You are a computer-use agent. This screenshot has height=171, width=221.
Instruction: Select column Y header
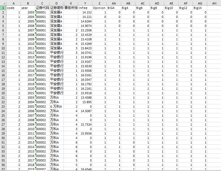click(x=85, y=3)
